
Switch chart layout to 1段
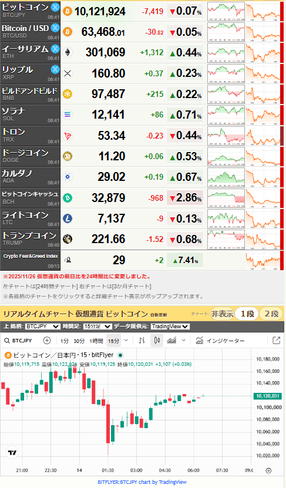(247, 314)
